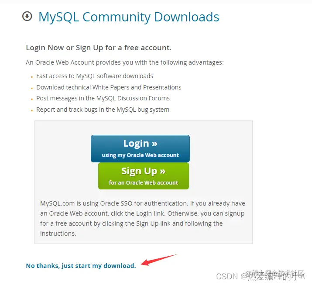Click the red arrow annotation
The width and height of the screenshot is (312, 285).
(x=158, y=260)
